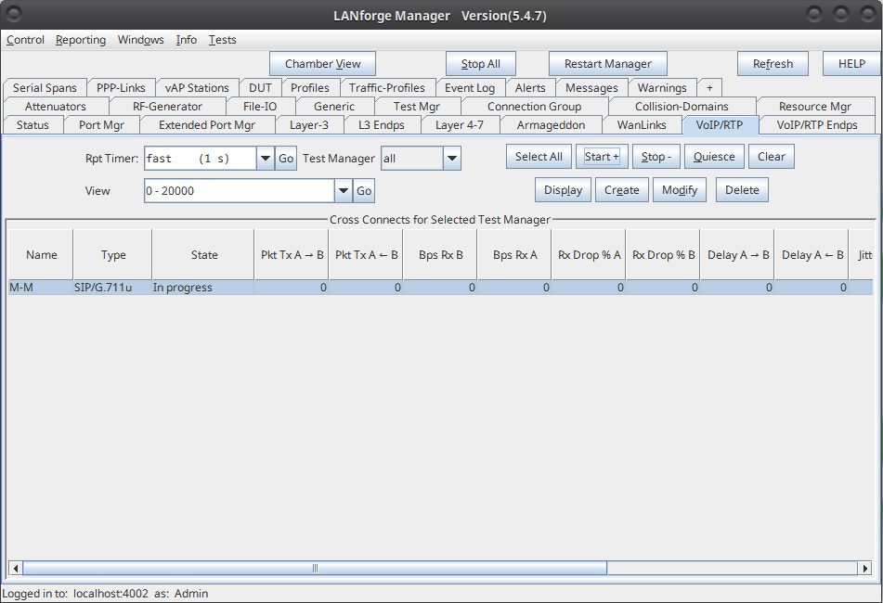Open the Tests menu
The height and width of the screenshot is (603, 883).
pyautogui.click(x=223, y=40)
